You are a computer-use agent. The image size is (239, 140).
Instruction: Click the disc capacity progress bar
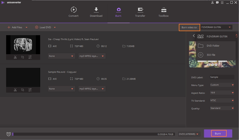click(x=93, y=134)
